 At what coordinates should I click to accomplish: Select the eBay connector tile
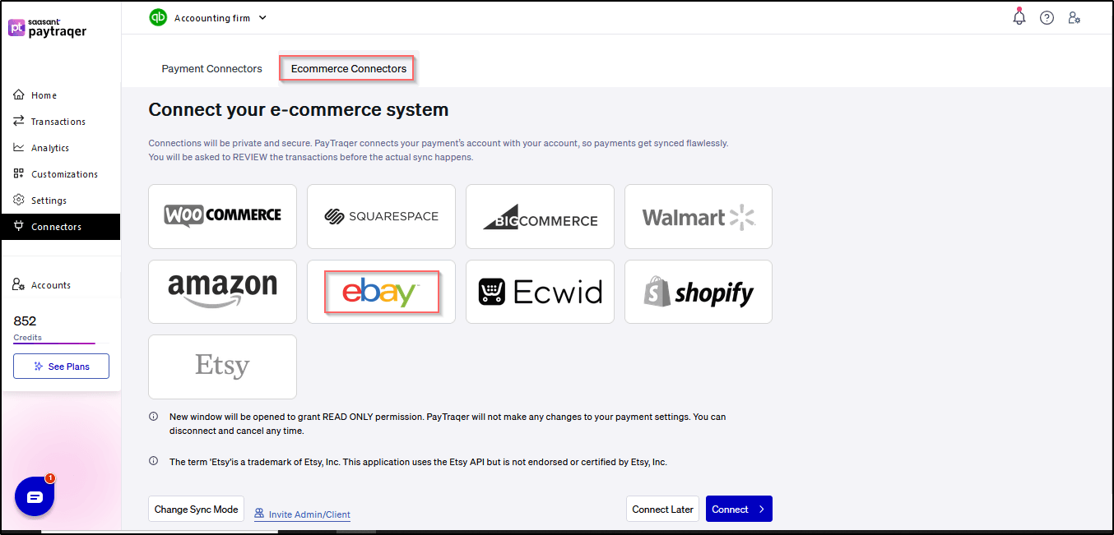[381, 292]
